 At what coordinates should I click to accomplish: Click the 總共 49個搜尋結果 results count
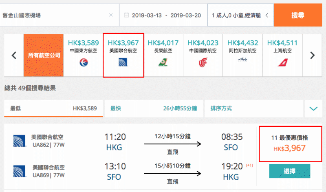(30, 88)
